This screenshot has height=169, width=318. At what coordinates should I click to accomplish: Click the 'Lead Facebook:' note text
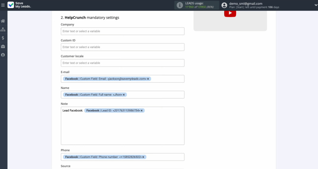pyautogui.click(x=73, y=110)
